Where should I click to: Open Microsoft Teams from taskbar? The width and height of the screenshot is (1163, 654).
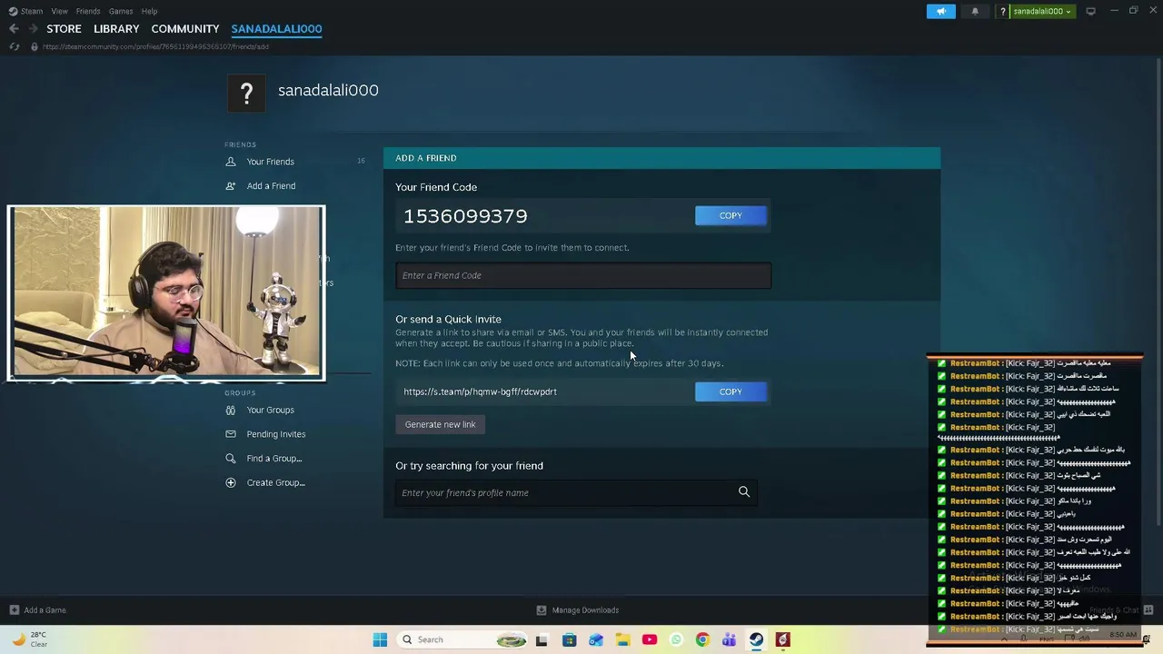point(729,639)
